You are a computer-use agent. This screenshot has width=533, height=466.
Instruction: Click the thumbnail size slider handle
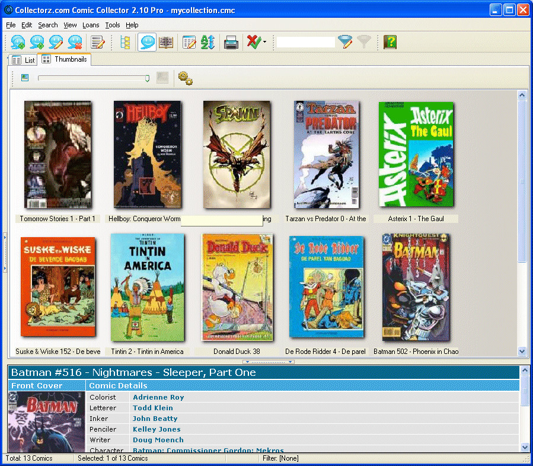147,78
